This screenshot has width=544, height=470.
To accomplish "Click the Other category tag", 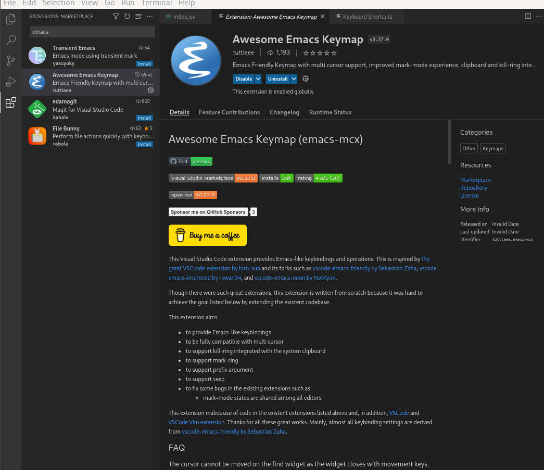I will [469, 148].
